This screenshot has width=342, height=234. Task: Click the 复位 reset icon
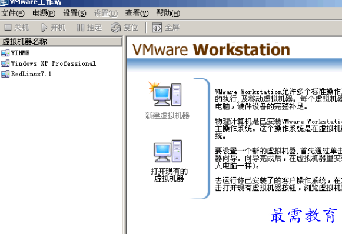[x=115, y=28]
